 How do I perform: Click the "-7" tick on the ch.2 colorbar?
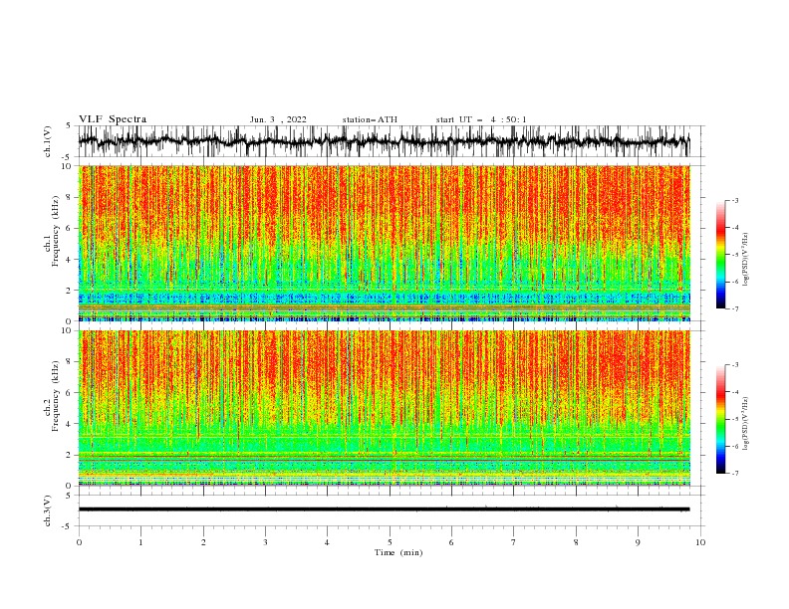pos(734,473)
